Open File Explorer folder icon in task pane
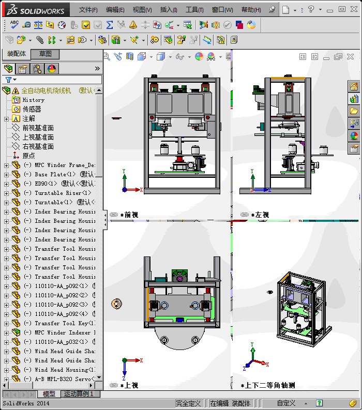 (x=354, y=111)
